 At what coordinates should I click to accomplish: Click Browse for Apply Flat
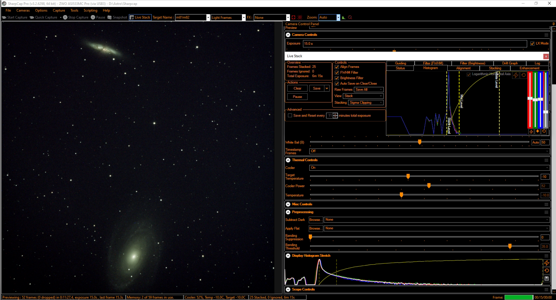click(316, 229)
